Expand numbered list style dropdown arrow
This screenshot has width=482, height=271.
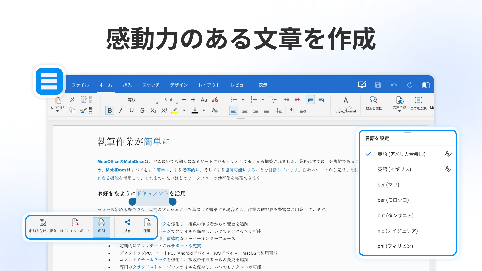263,100
